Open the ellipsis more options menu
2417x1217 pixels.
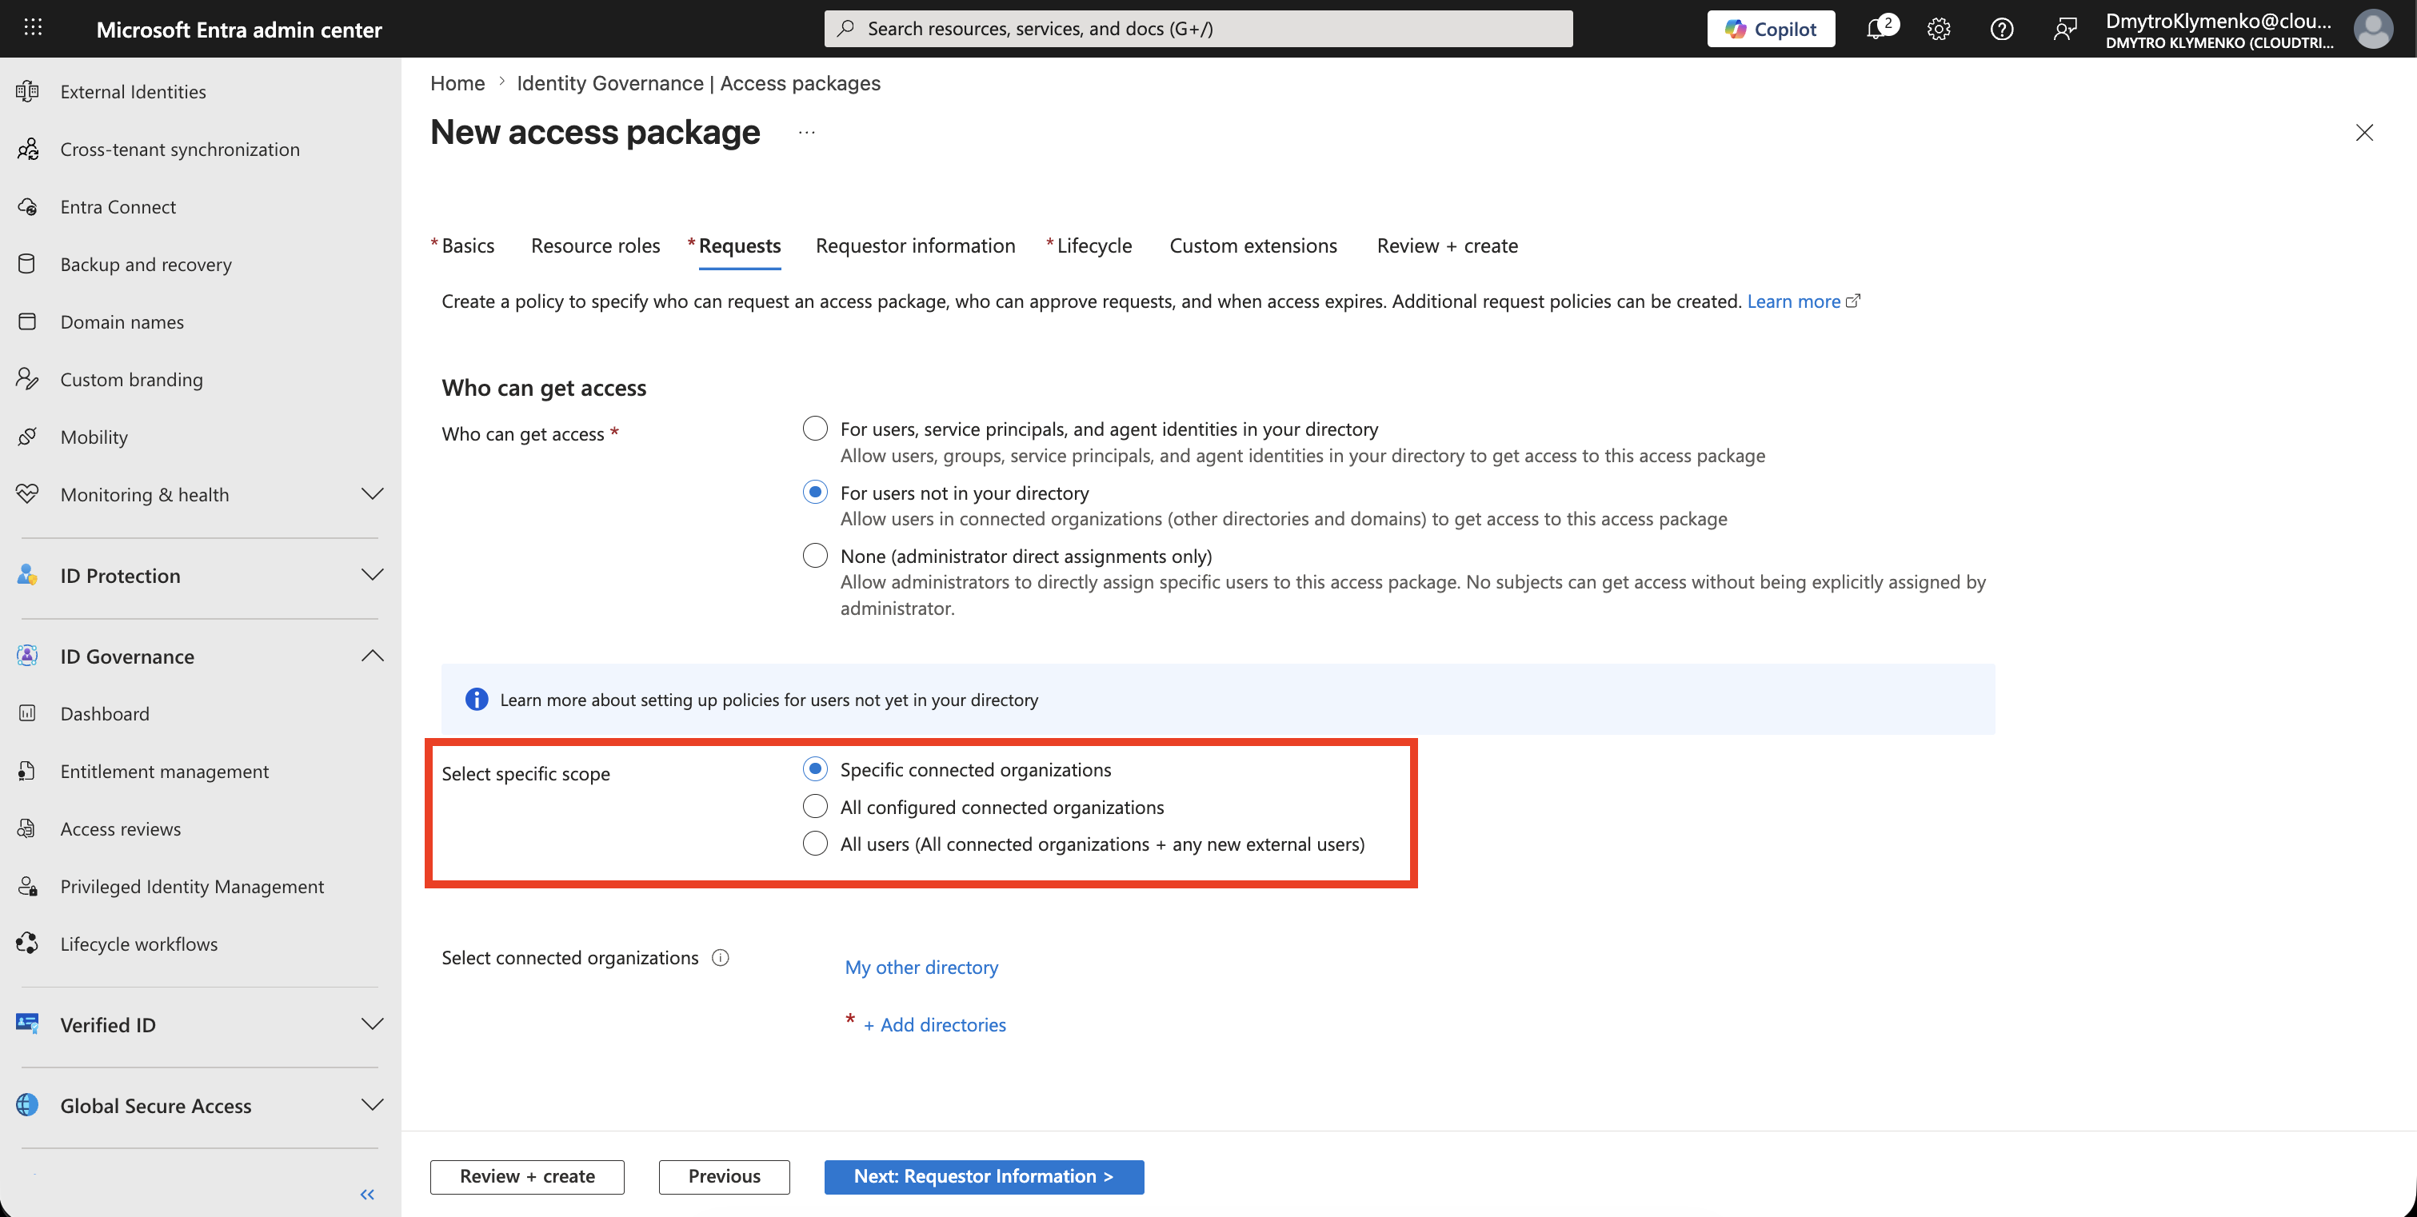point(807,132)
